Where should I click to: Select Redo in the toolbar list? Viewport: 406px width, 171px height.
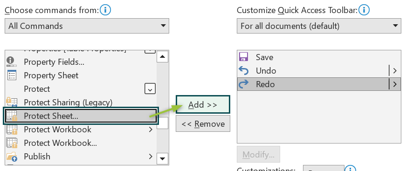point(319,84)
